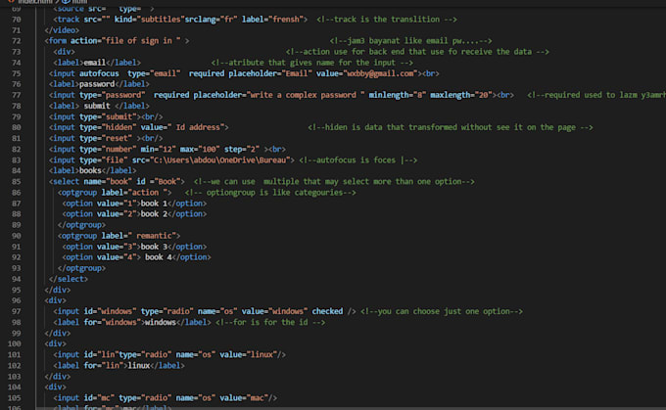Image resolution: width=666 pixels, height=410 pixels.
Task: Click the closing </select> tag
Action: pos(69,279)
